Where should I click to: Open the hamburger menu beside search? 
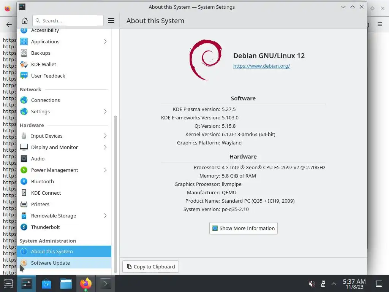coord(111,21)
